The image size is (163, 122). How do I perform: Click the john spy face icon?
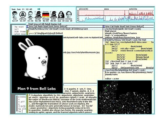53,15
